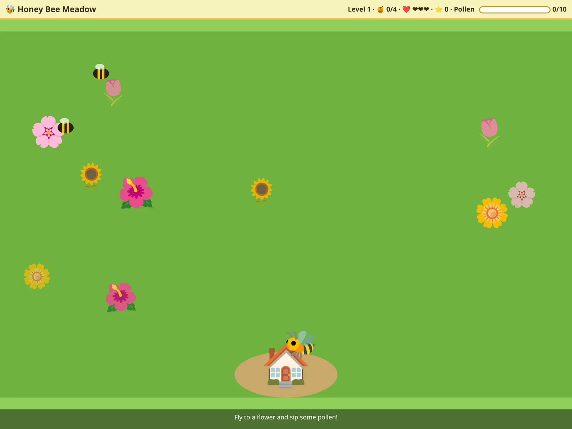Viewport: 572px width, 429px height.
Task: Select the pink tulip beneath the bumblebee
Action: pyautogui.click(x=113, y=92)
